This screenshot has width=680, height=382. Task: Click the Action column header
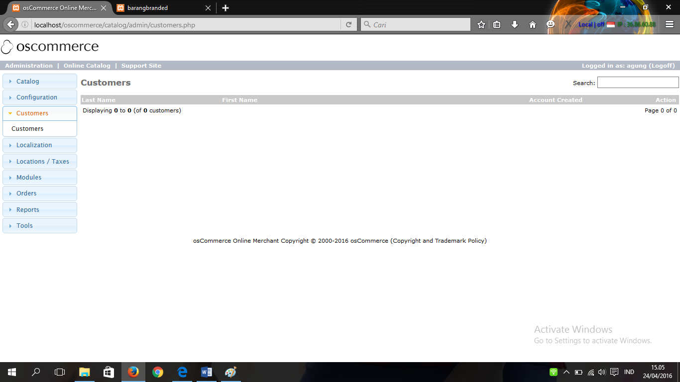pos(666,100)
